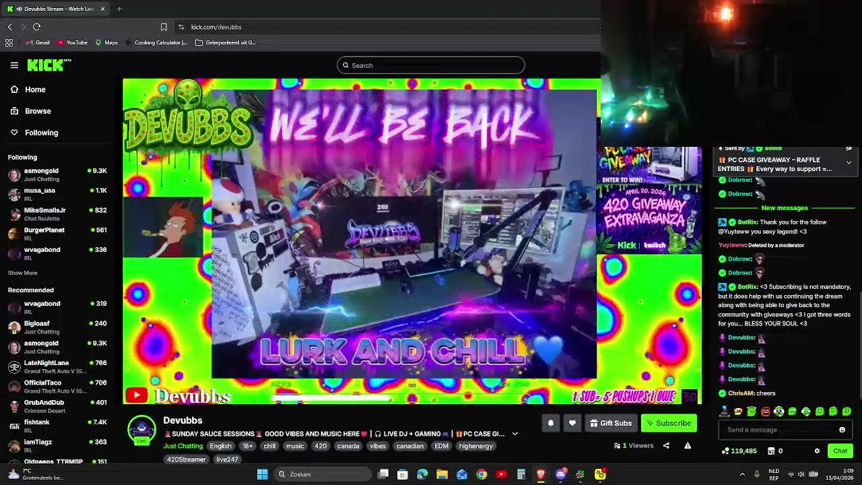Click the taskbar Zoeken search box
This screenshot has height=485, width=862.
[323, 474]
